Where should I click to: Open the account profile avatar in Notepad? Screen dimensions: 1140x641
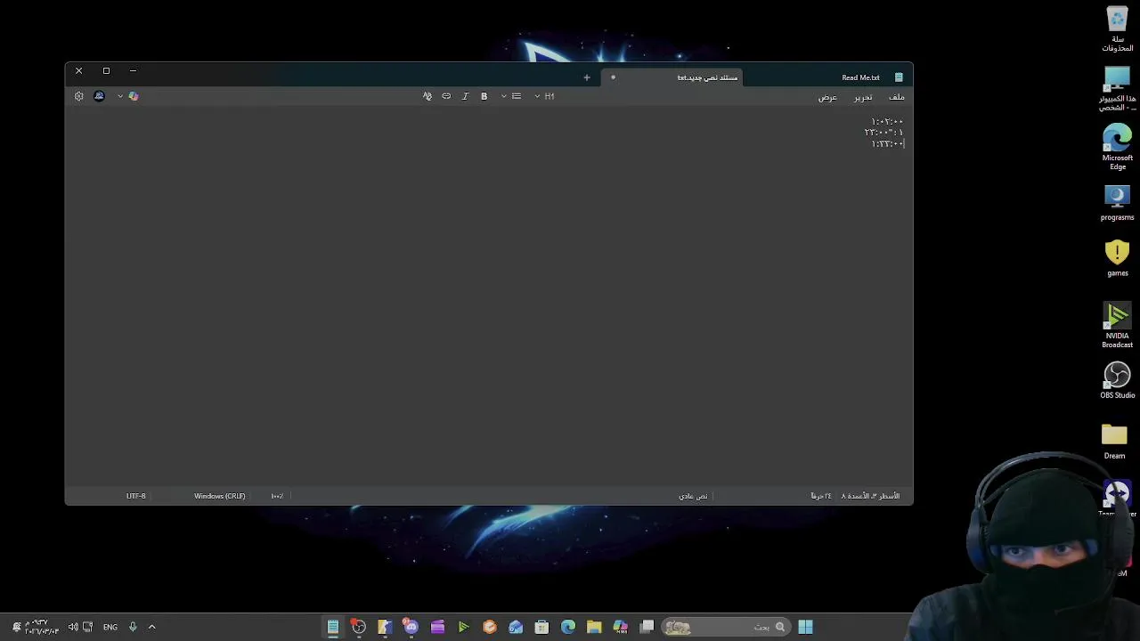tap(99, 96)
